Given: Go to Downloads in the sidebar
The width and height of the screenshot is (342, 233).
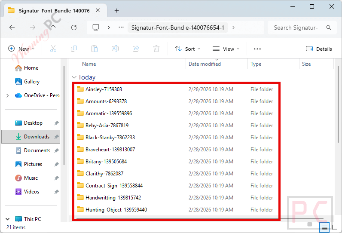Looking at the screenshot, I should [31, 137].
